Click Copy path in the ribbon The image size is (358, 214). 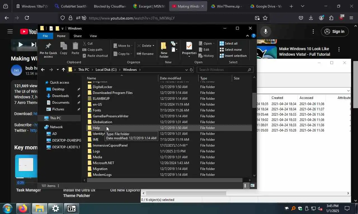[92, 50]
